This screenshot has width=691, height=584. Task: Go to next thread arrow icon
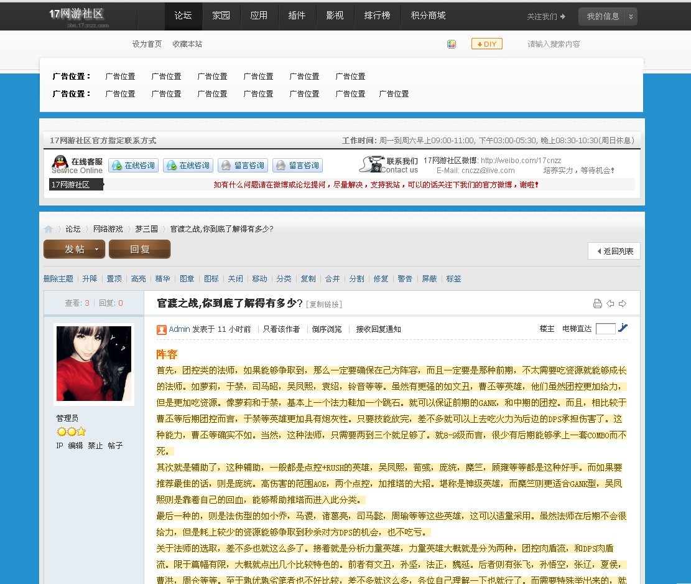(622, 303)
